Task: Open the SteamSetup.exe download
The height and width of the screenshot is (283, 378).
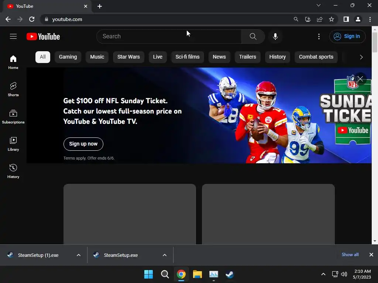Action: 121,255
